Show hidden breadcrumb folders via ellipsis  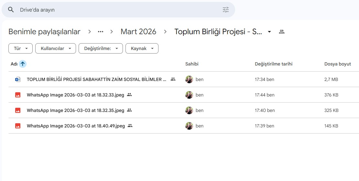101,32
